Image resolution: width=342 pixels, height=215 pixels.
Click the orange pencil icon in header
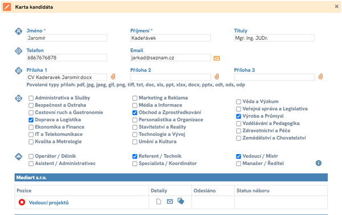tap(7, 7)
